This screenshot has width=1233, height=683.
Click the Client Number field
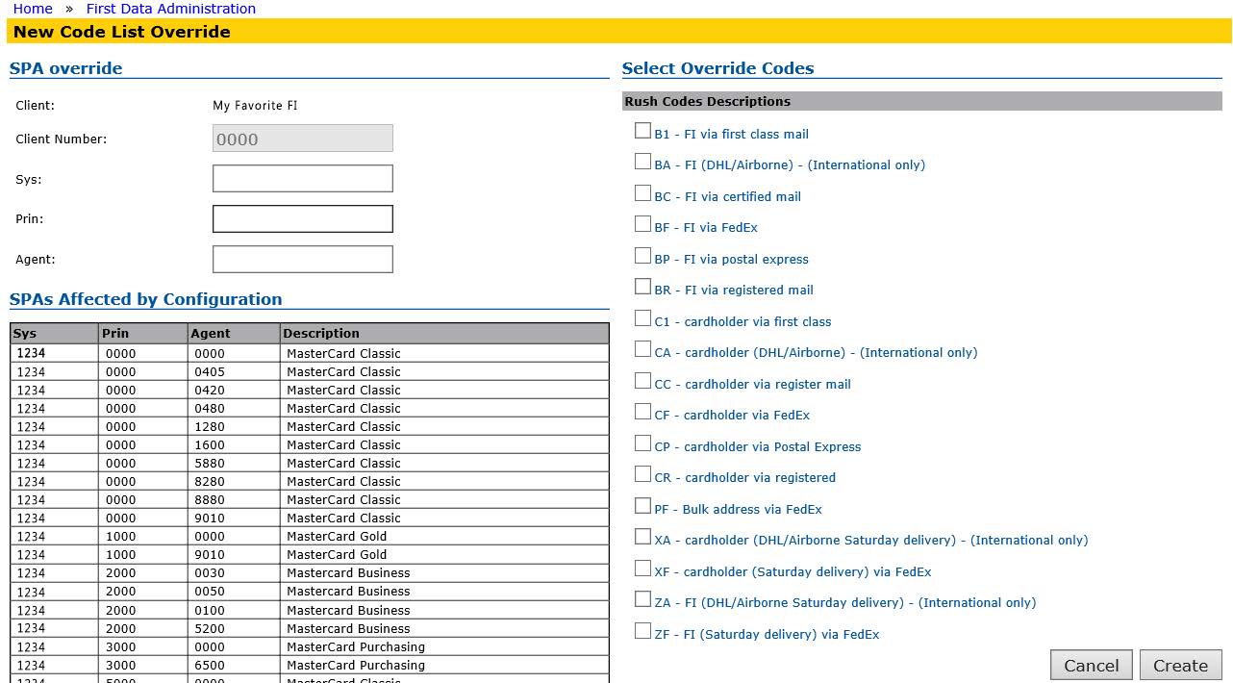coord(303,139)
